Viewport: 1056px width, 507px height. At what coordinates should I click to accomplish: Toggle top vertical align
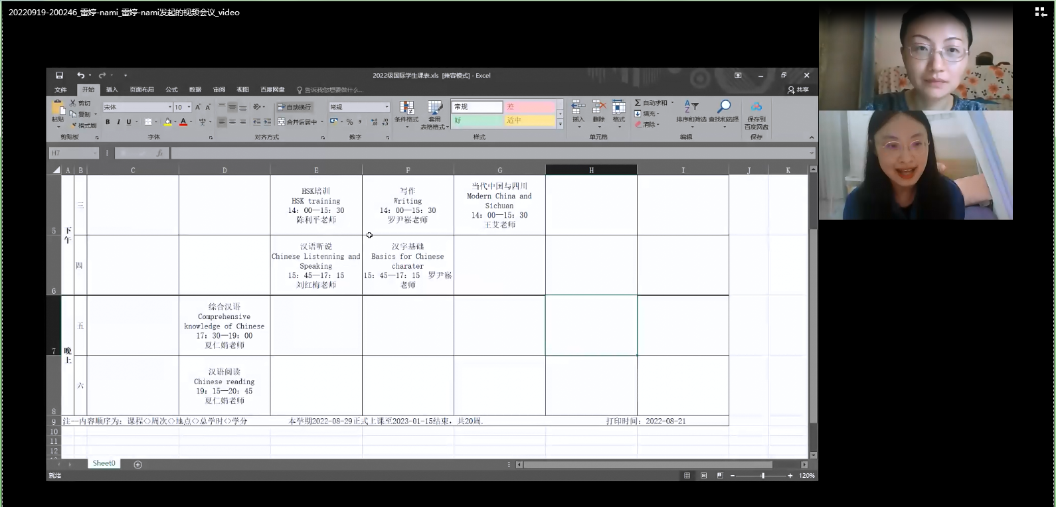(222, 107)
